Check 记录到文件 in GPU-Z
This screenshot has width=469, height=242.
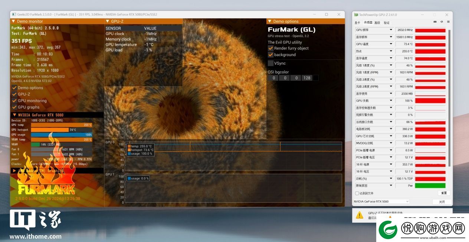point(357,193)
